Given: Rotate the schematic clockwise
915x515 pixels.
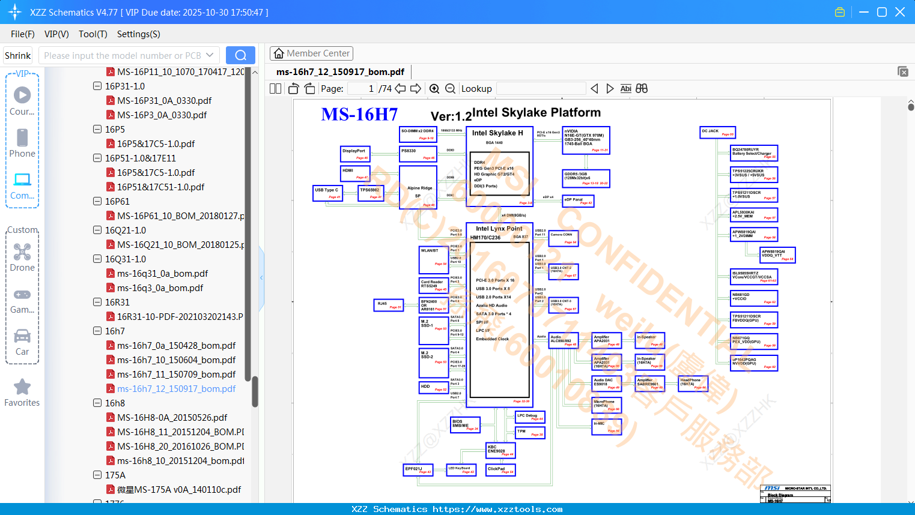Looking at the screenshot, I should (309, 88).
